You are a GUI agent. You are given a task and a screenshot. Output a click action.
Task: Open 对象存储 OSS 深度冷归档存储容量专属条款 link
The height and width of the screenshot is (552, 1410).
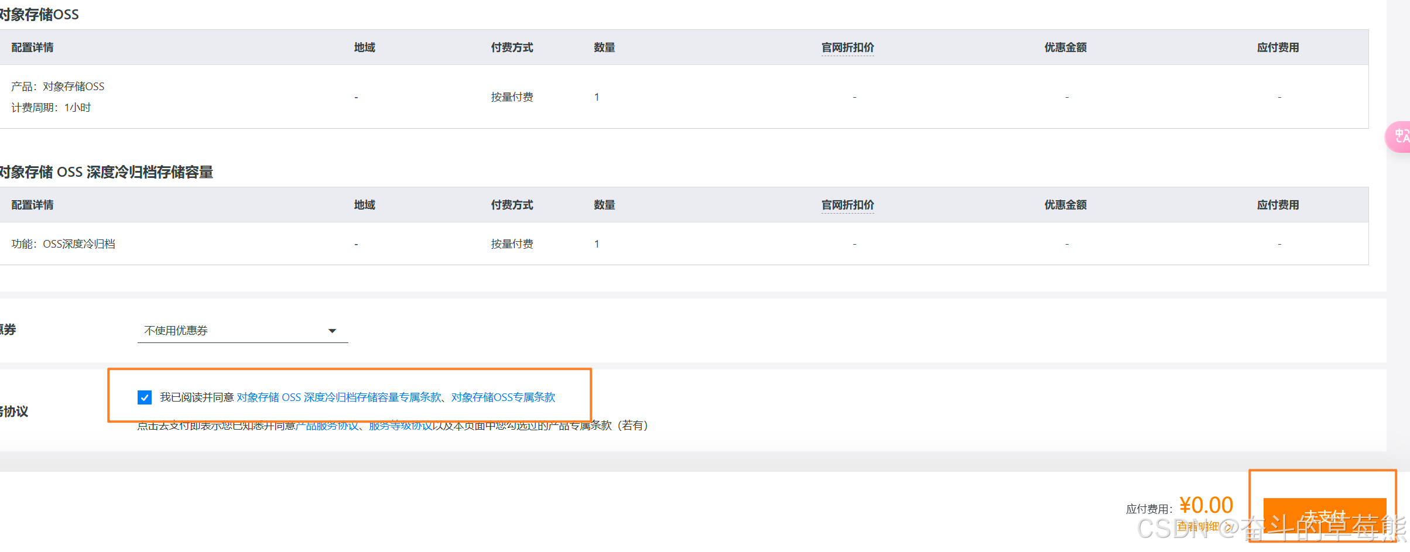coord(339,397)
